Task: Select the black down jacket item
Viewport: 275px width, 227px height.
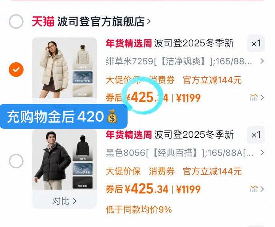Action: coord(16,161)
